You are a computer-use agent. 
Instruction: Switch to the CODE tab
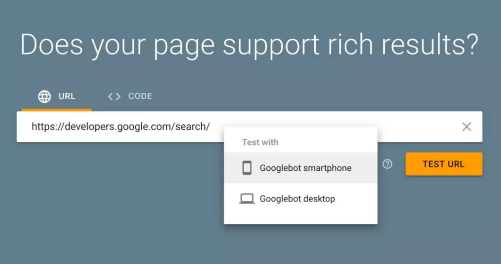coord(130,97)
